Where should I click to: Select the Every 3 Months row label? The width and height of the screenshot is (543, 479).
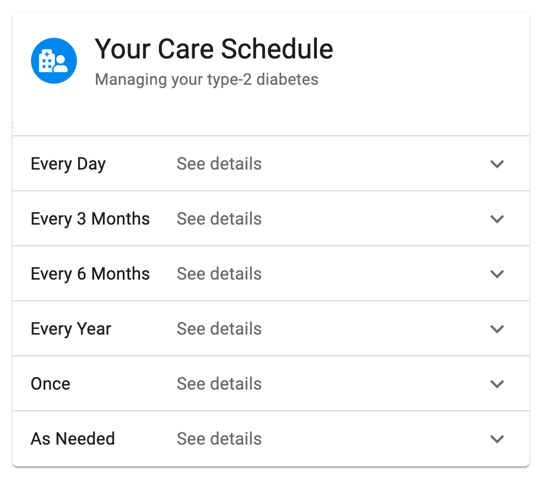(90, 219)
